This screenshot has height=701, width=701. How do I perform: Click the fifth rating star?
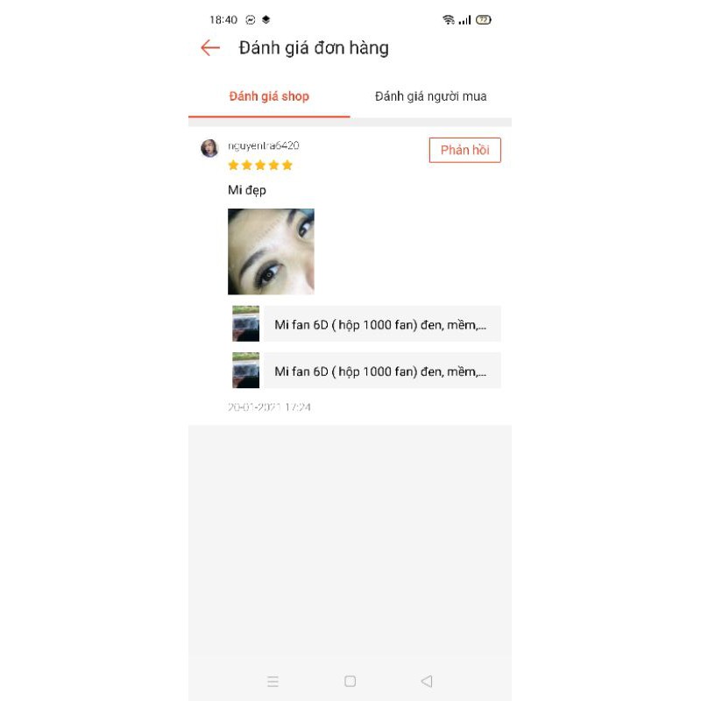[x=287, y=166]
